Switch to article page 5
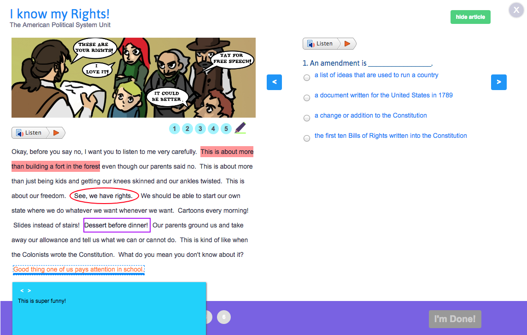527x335 pixels. (226, 129)
